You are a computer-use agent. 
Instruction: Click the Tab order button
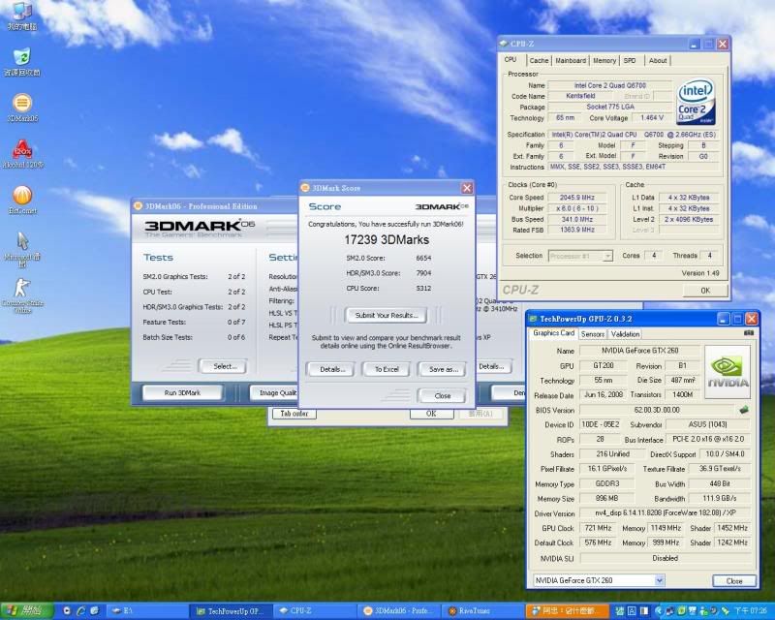(294, 414)
